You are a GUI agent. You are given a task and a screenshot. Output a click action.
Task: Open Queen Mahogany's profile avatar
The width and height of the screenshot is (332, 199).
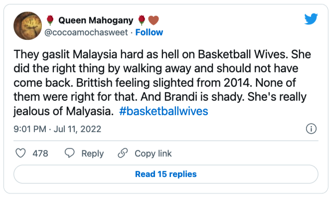(x=27, y=26)
